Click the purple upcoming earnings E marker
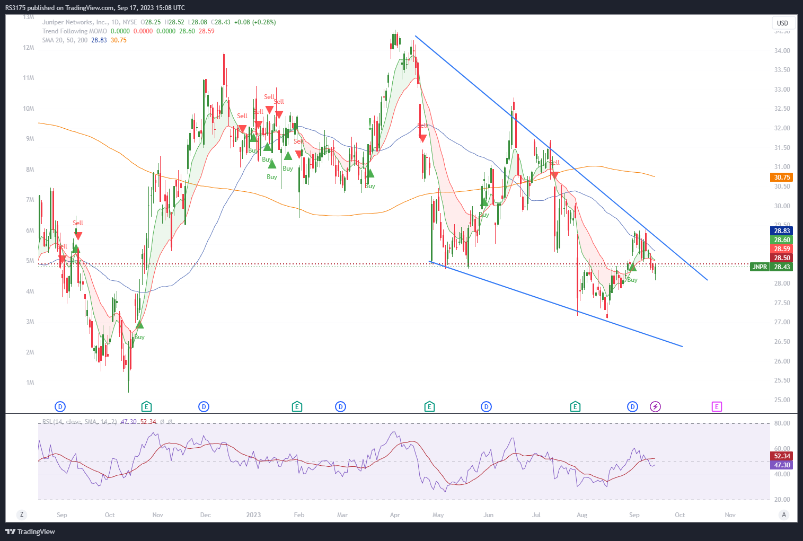This screenshot has width=803, height=541. pos(717,407)
